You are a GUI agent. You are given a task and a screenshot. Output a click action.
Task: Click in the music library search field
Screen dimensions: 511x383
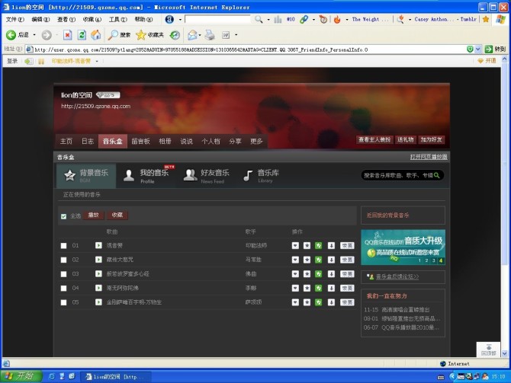(x=398, y=175)
